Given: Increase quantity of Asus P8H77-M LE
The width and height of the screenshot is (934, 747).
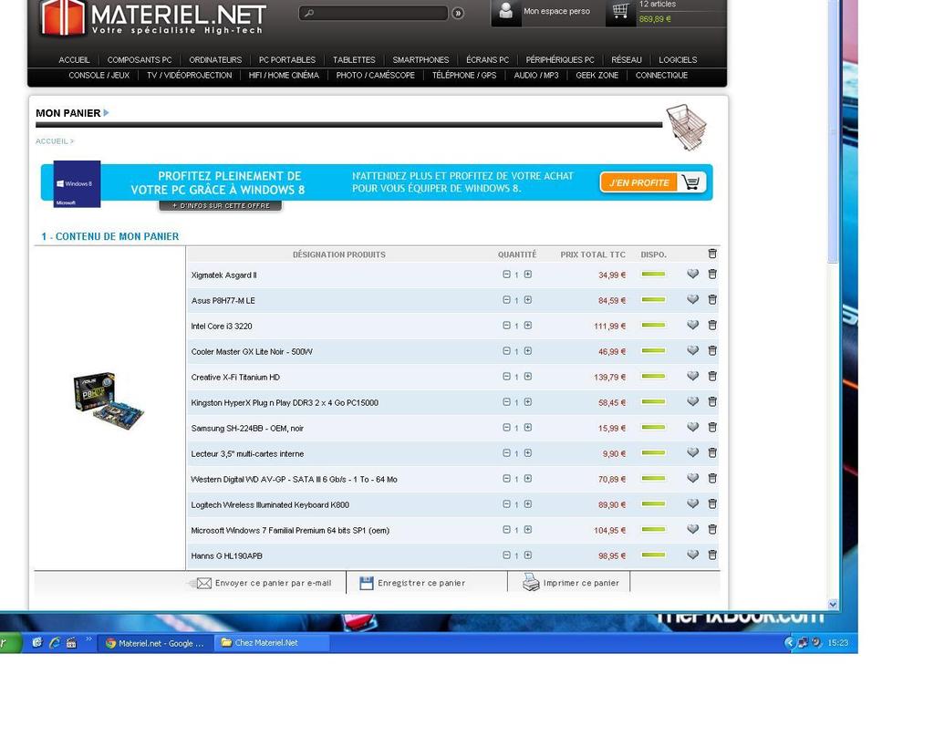Looking at the screenshot, I should click(528, 300).
